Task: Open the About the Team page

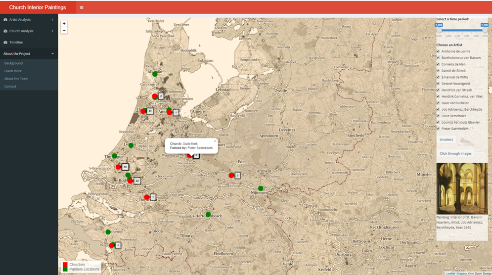Action: coord(16,79)
